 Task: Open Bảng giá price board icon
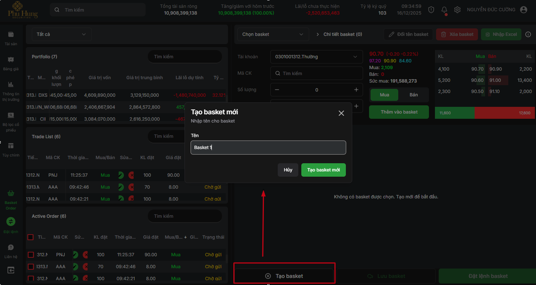point(11,59)
